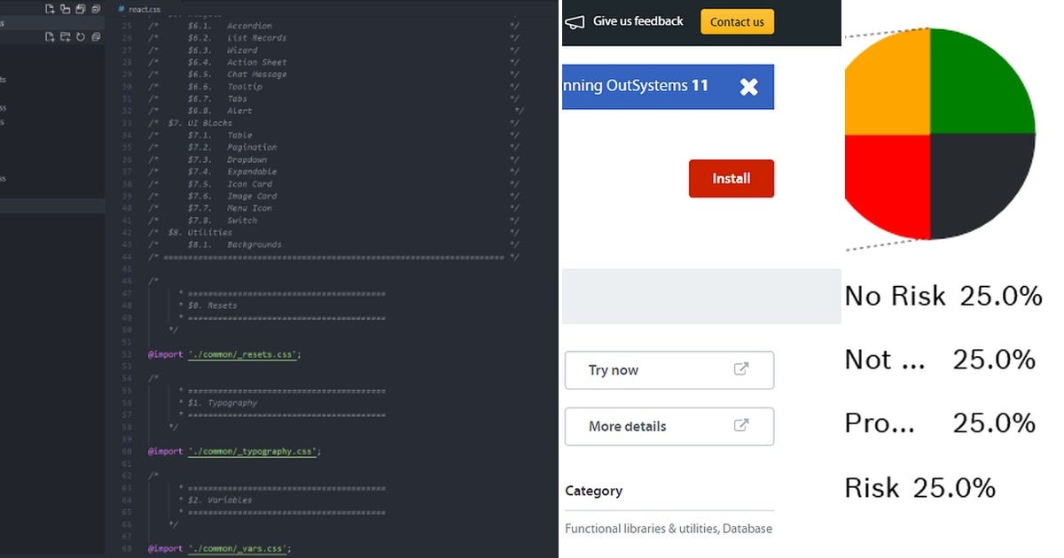The height and width of the screenshot is (558, 1064).
Task: Open the More details link
Action: click(x=629, y=426)
